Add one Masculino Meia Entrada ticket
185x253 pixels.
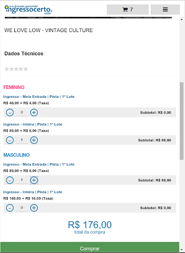pyautogui.click(x=34, y=180)
